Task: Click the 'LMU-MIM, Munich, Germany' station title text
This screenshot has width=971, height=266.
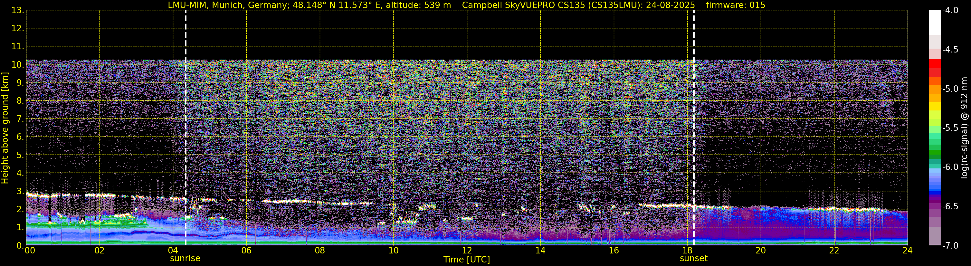Action: pyautogui.click(x=228, y=5)
